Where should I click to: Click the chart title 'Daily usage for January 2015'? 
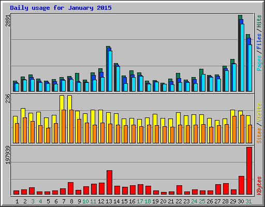[x=61, y=8]
